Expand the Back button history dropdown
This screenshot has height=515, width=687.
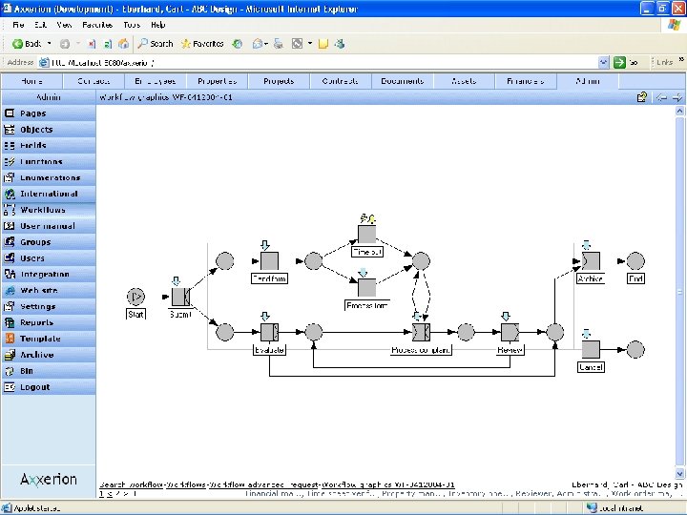49,44
